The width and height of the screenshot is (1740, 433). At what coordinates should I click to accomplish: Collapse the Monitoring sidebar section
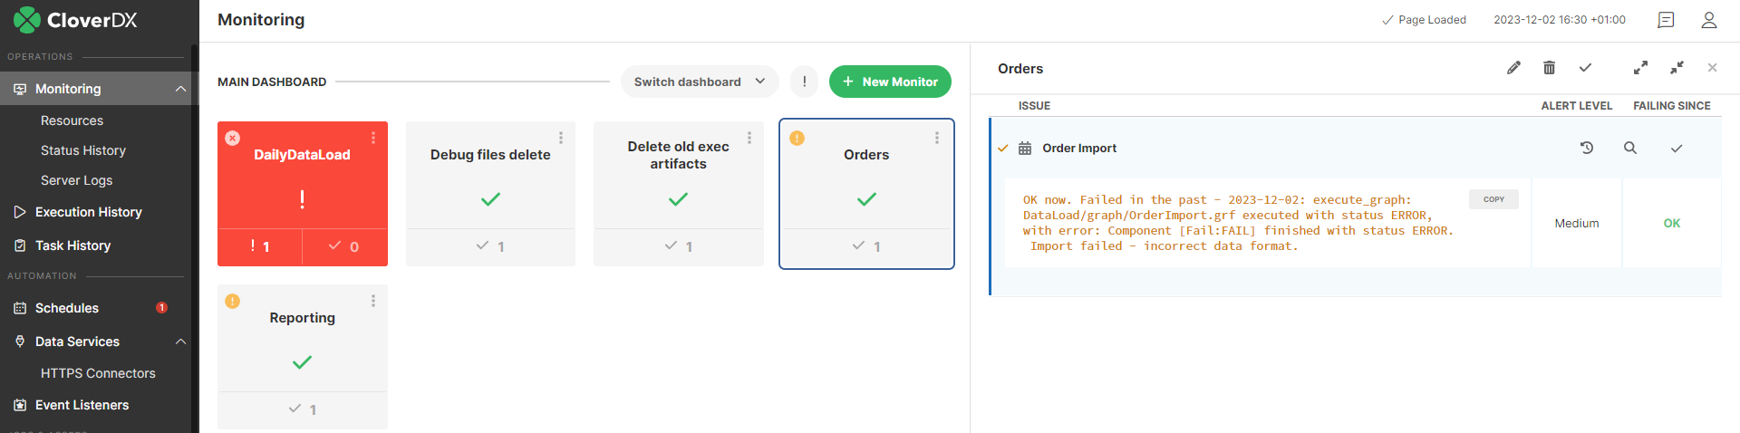pyautogui.click(x=180, y=89)
